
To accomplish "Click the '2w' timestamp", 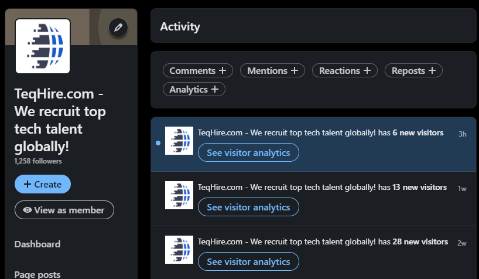I will click(x=462, y=243).
